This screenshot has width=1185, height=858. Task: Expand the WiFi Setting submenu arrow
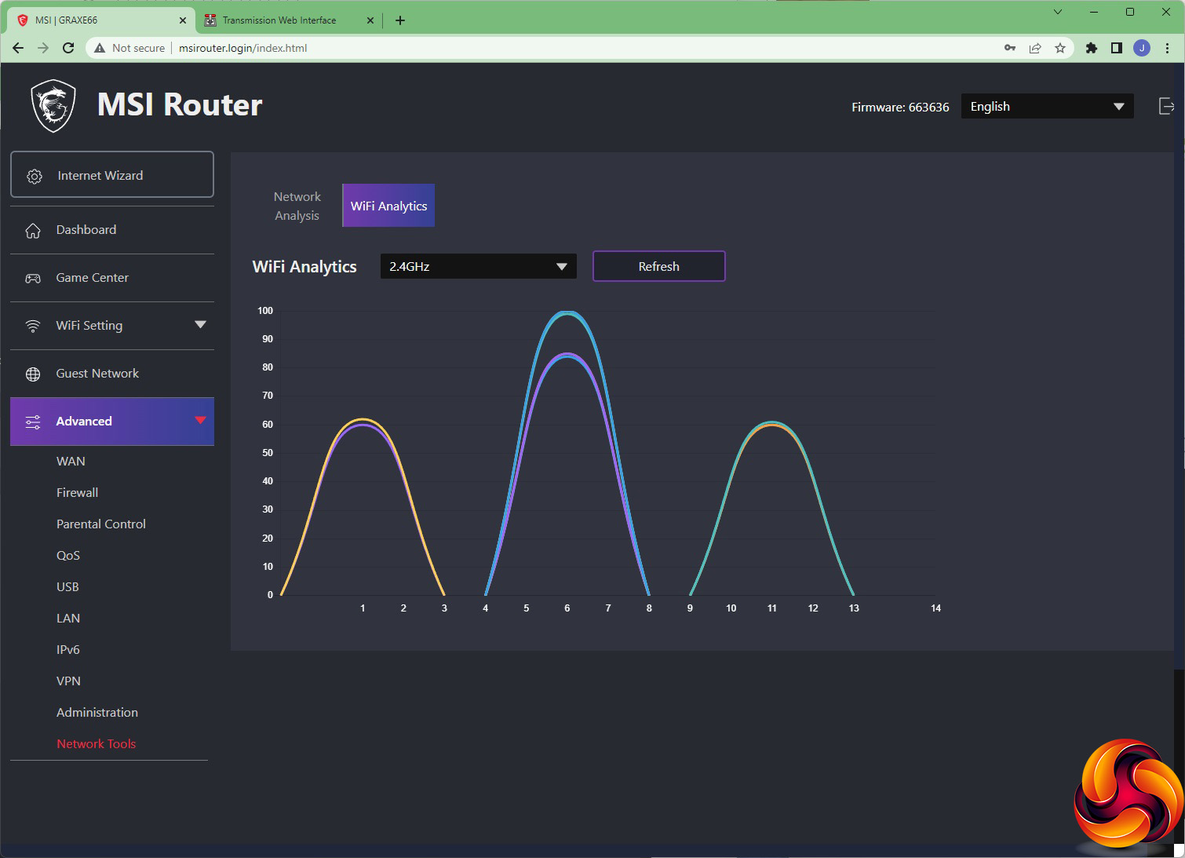click(x=200, y=325)
